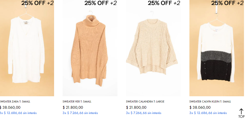Click the SWEATER VER T: SMALL title
Screen dimensions: 246x120
[x=77, y=101]
